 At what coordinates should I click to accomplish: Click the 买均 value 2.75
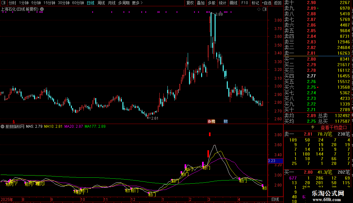(x=311, y=121)
